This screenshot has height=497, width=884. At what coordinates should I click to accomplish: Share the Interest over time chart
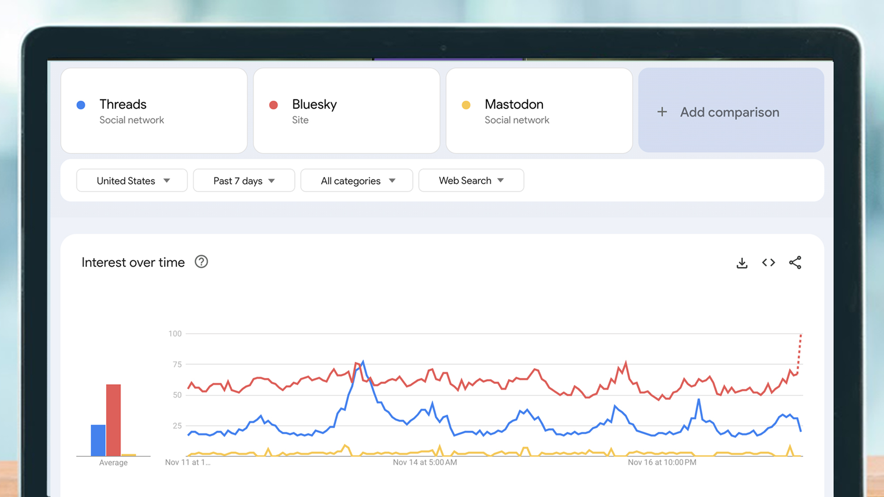[x=795, y=262]
